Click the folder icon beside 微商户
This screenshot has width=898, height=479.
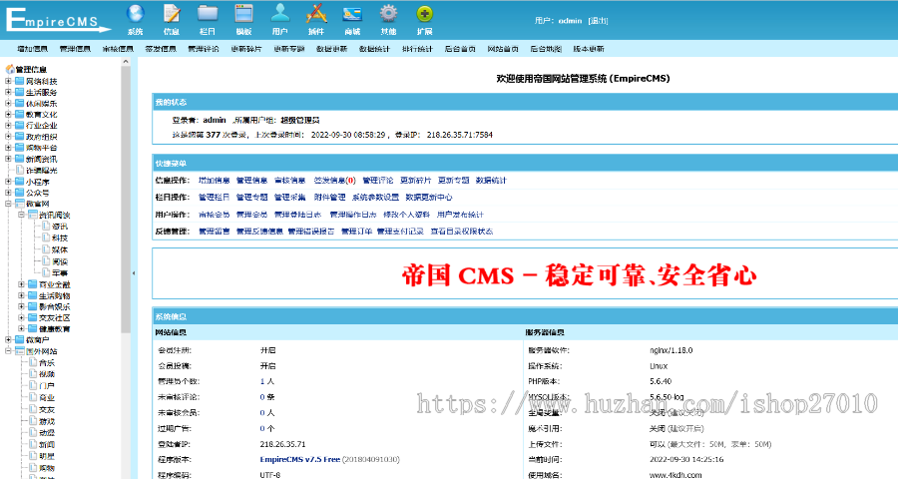click(x=20, y=339)
